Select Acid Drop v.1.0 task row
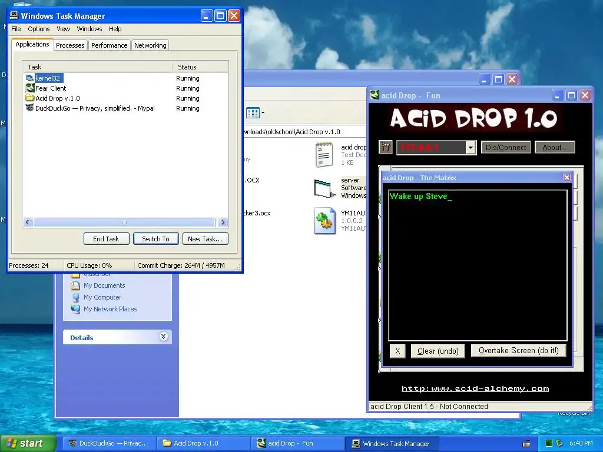Viewport: 603px width, 452px height. [x=57, y=98]
